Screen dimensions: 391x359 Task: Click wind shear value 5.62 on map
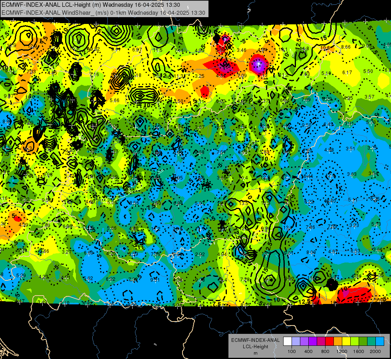[88, 278]
